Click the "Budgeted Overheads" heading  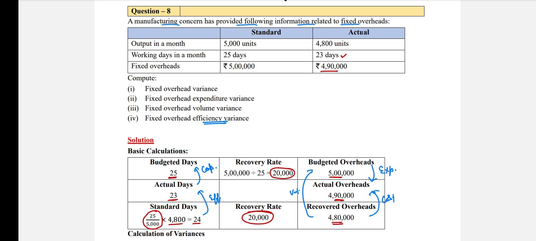tap(341, 162)
